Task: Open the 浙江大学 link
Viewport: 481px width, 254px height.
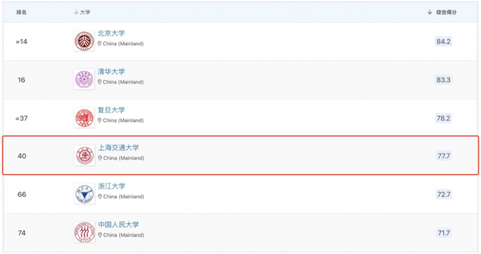Action: tap(112, 186)
